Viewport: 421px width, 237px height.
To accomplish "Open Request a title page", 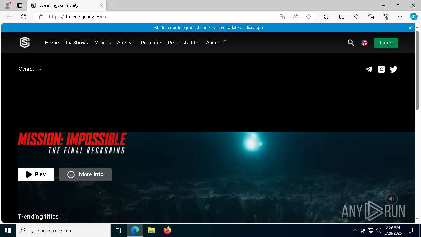I will coord(184,43).
